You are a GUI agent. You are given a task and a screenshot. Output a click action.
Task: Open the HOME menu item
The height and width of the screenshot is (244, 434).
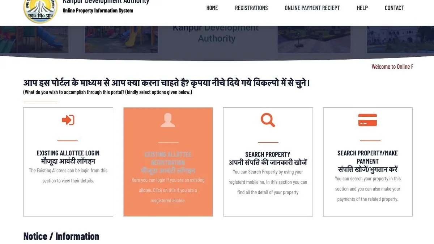(212, 8)
